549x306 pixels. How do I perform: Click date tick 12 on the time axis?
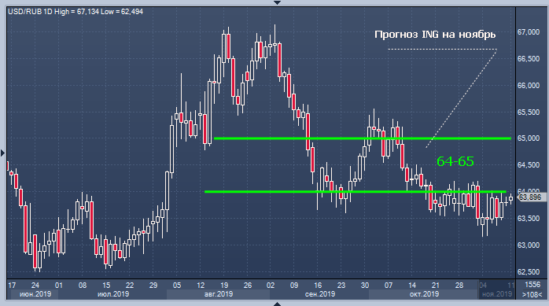point(201,286)
